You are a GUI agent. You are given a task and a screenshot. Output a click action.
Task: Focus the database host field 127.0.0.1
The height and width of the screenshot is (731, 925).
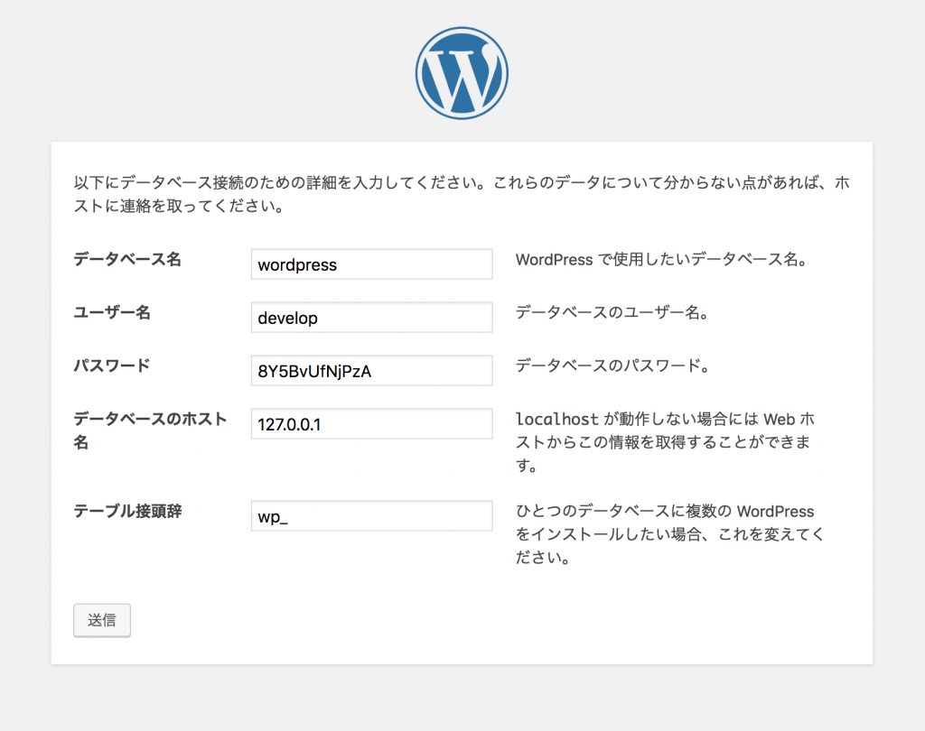[371, 423]
